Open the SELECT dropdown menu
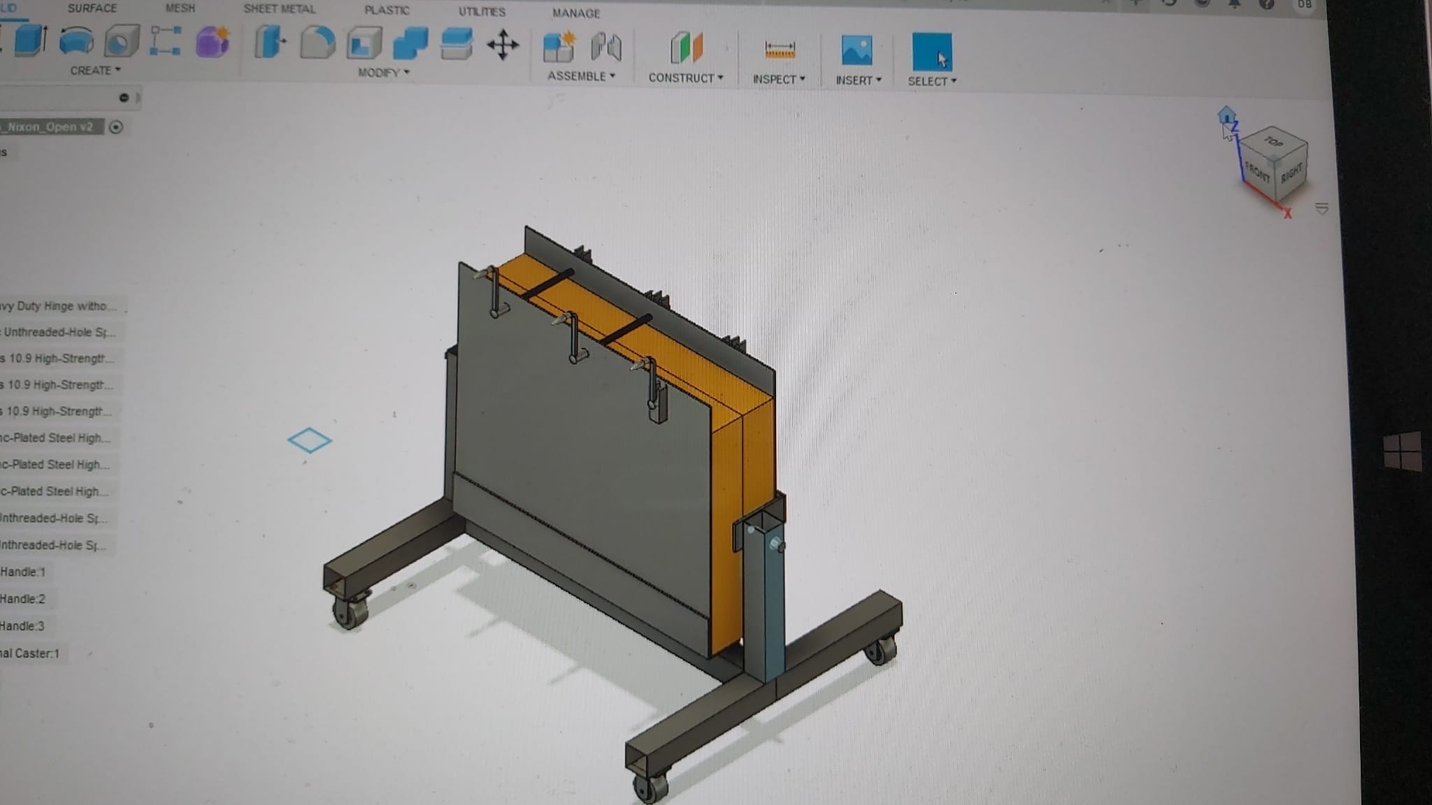The image size is (1432, 805). pos(931,82)
